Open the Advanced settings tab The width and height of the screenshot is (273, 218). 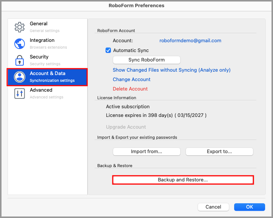coord(46,93)
